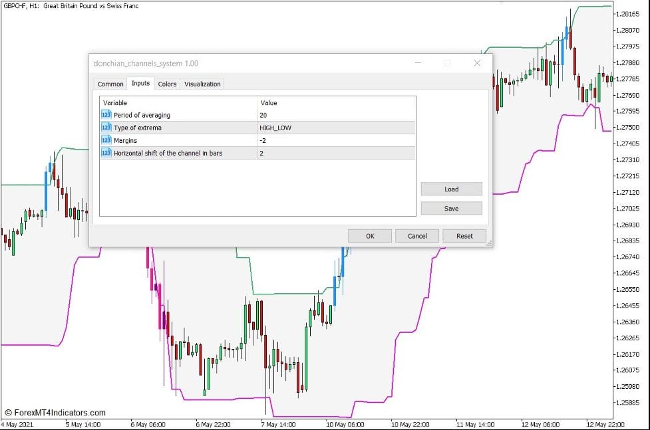The image size is (650, 430).
Task: Switch to the Visualization tab
Action: [x=202, y=84]
